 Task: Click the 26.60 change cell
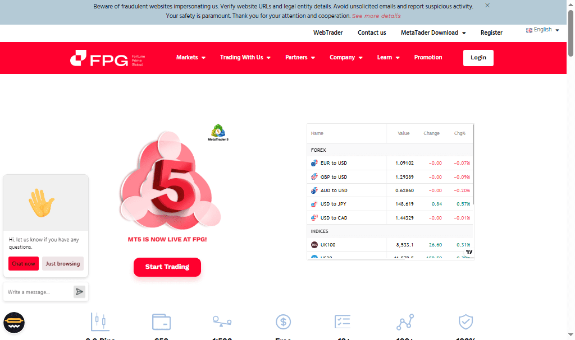[435, 245]
